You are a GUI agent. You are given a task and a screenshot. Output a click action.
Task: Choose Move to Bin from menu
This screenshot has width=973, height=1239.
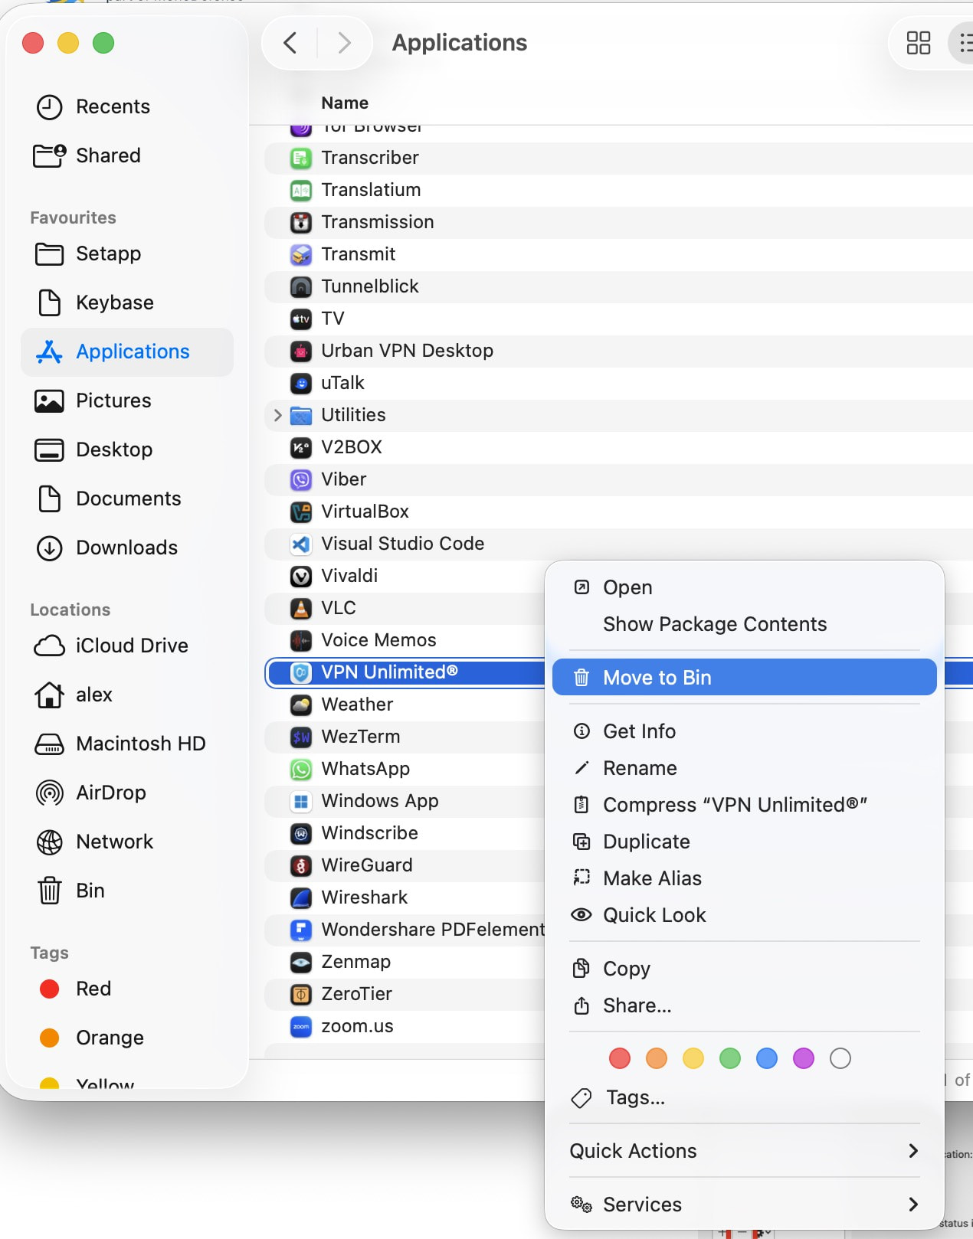[743, 678]
